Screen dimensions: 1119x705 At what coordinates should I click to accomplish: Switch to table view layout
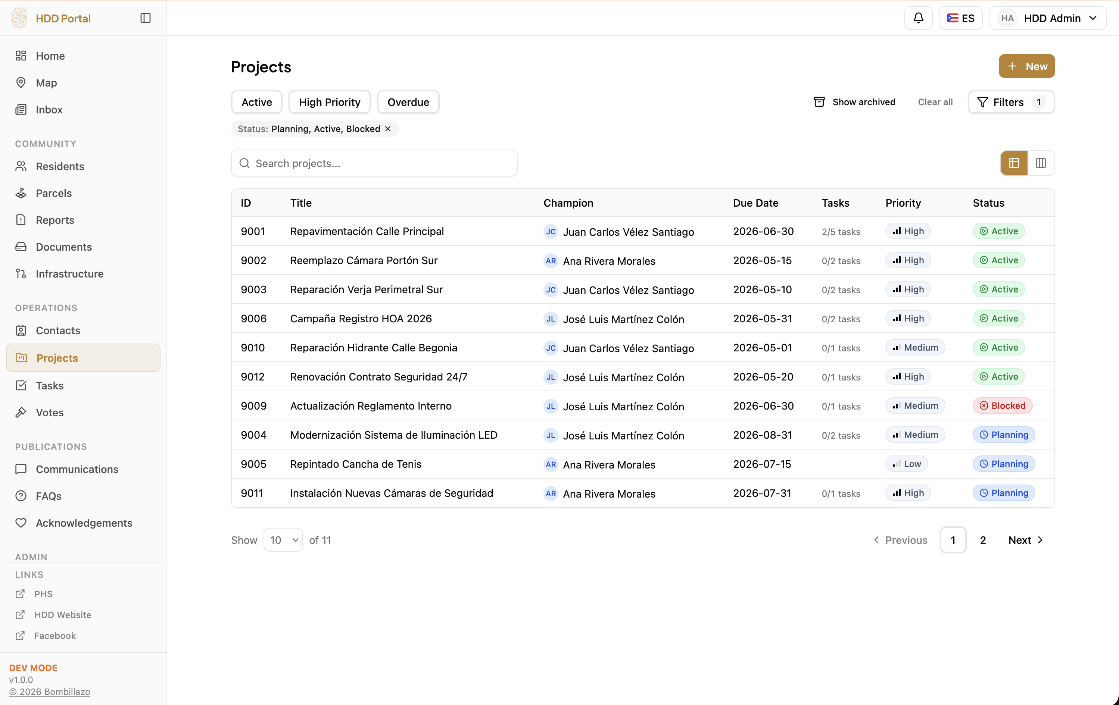click(x=1014, y=163)
